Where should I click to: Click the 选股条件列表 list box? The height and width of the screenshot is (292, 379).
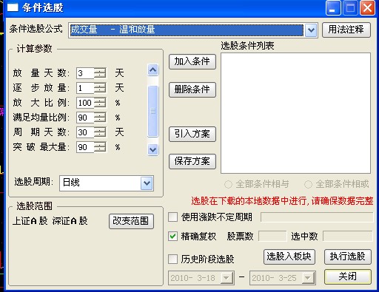tap(295, 113)
